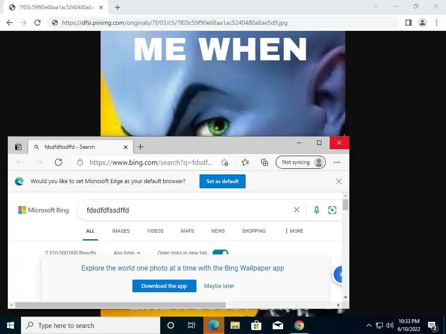
Task: Start Bing voice search microphone
Action: pyautogui.click(x=316, y=210)
